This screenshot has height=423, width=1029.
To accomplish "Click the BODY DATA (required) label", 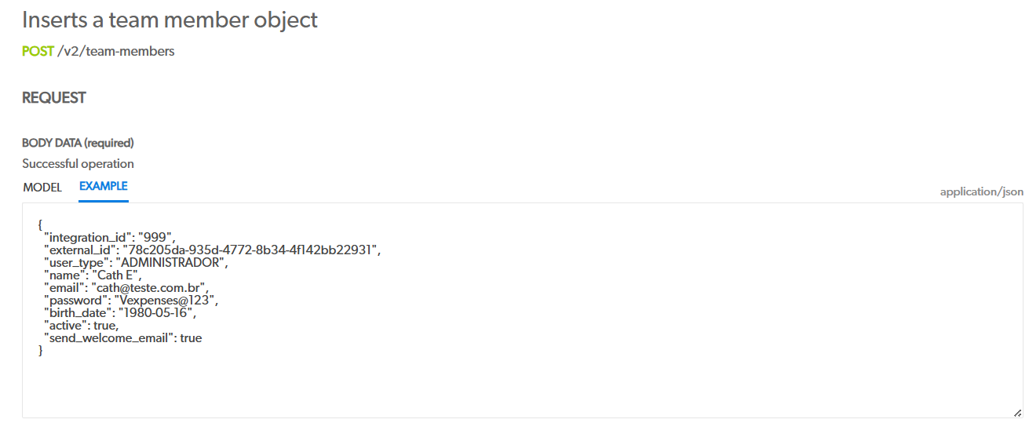I will [x=78, y=143].
